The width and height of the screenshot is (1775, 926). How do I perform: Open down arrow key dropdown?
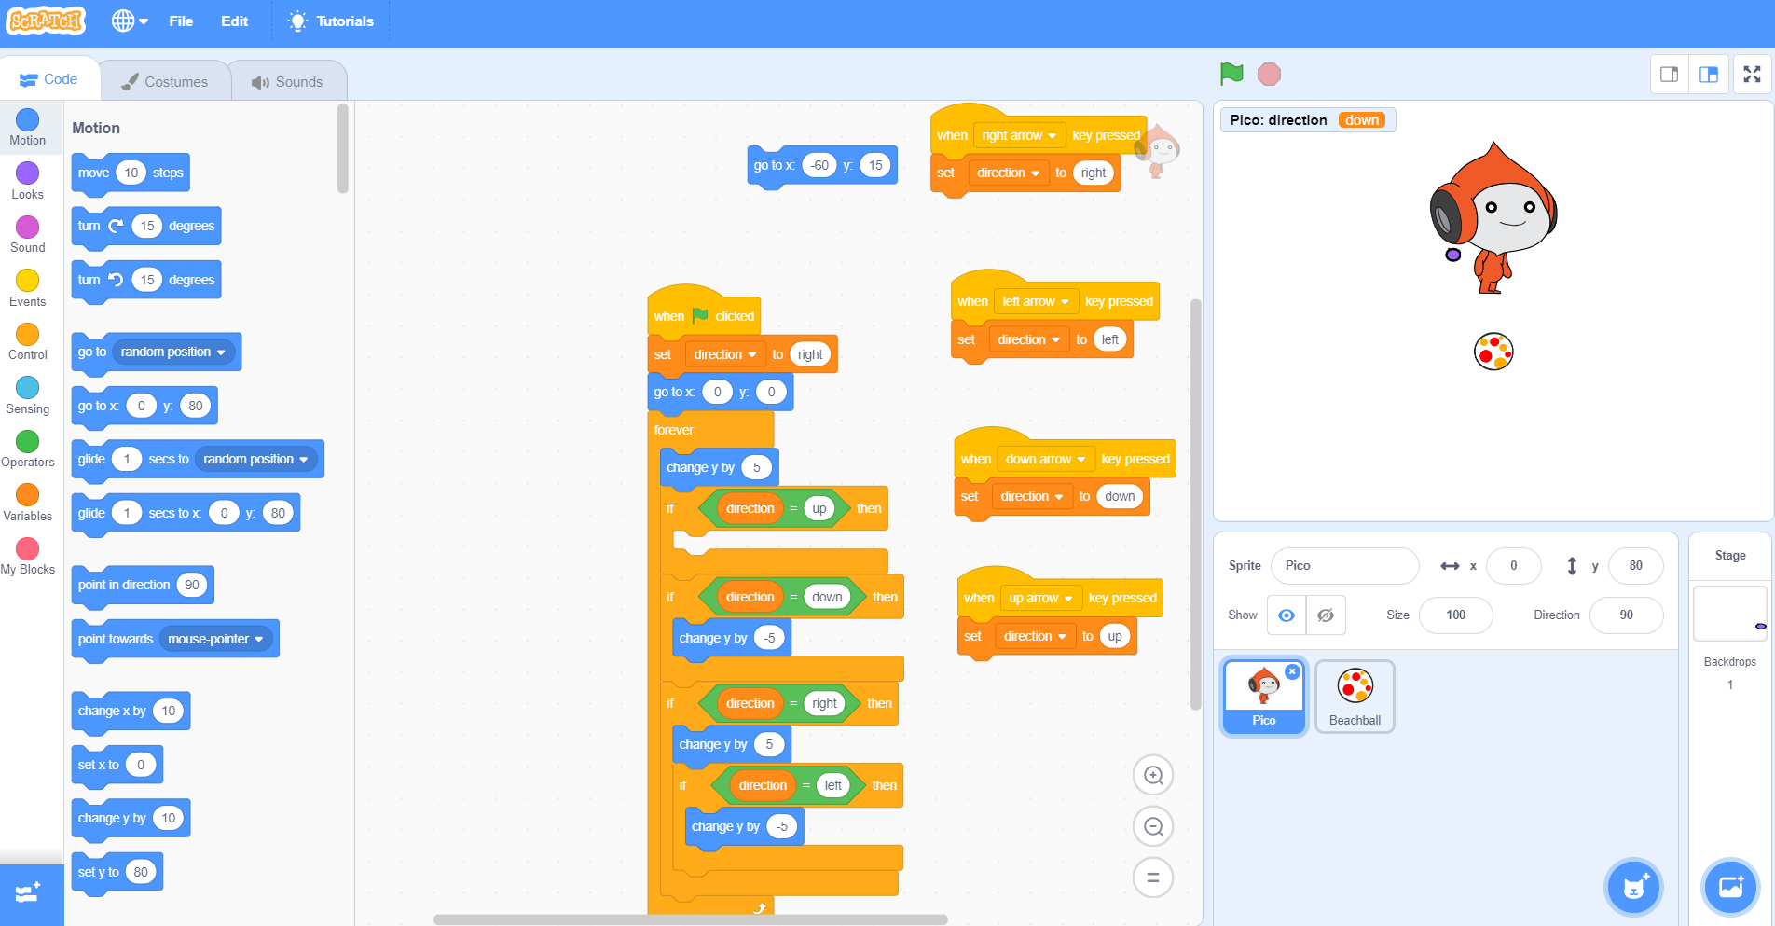point(1046,459)
